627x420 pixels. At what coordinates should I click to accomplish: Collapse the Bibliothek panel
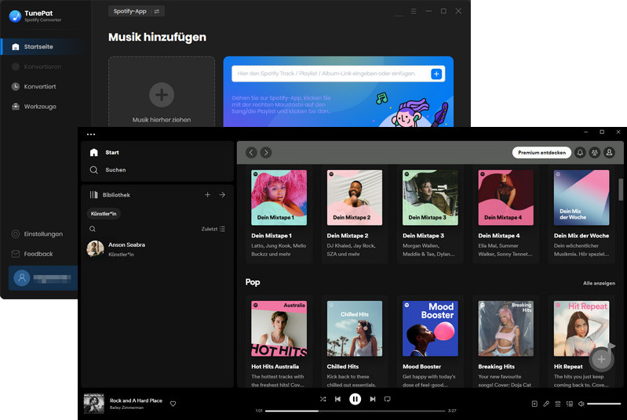tap(110, 195)
